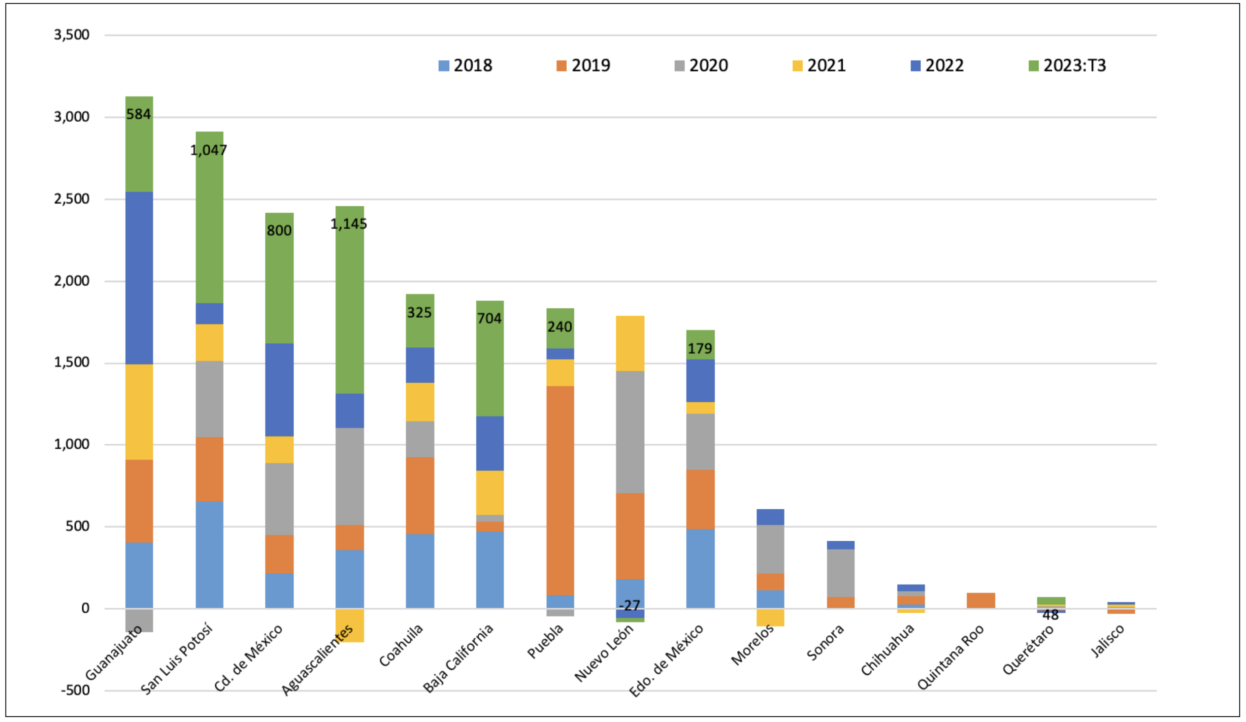The height and width of the screenshot is (722, 1246).
Task: Click the 2,500 y-axis value
Action: [x=72, y=199]
